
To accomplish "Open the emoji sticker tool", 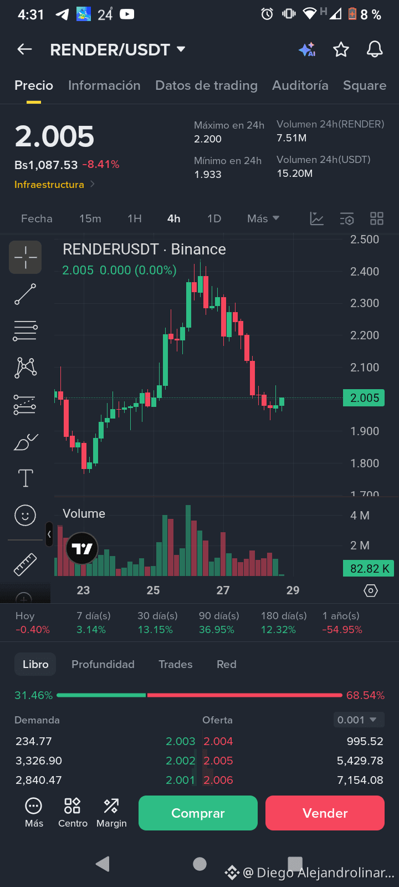I will tap(25, 516).
